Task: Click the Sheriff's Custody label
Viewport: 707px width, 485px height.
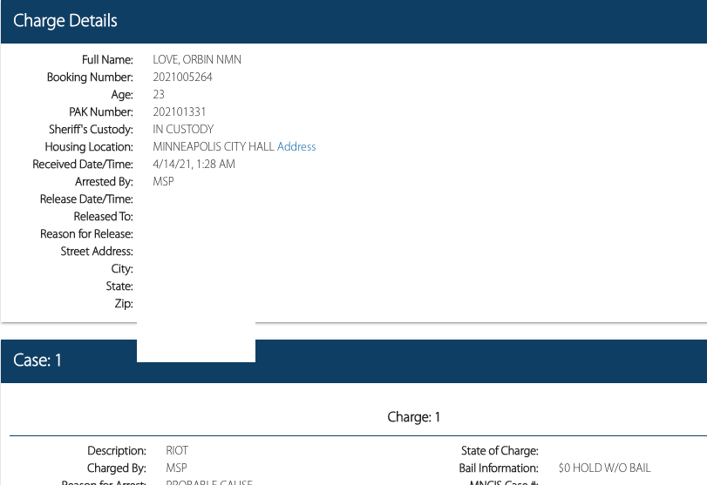Action: coord(91,130)
